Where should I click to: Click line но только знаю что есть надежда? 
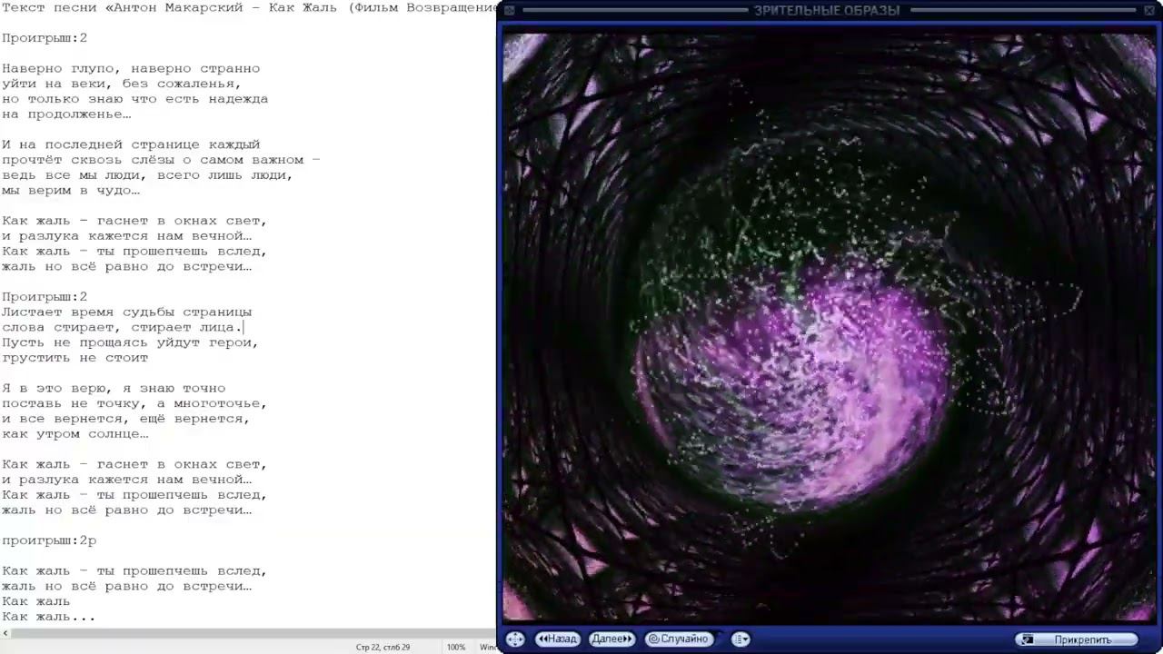[x=134, y=99]
